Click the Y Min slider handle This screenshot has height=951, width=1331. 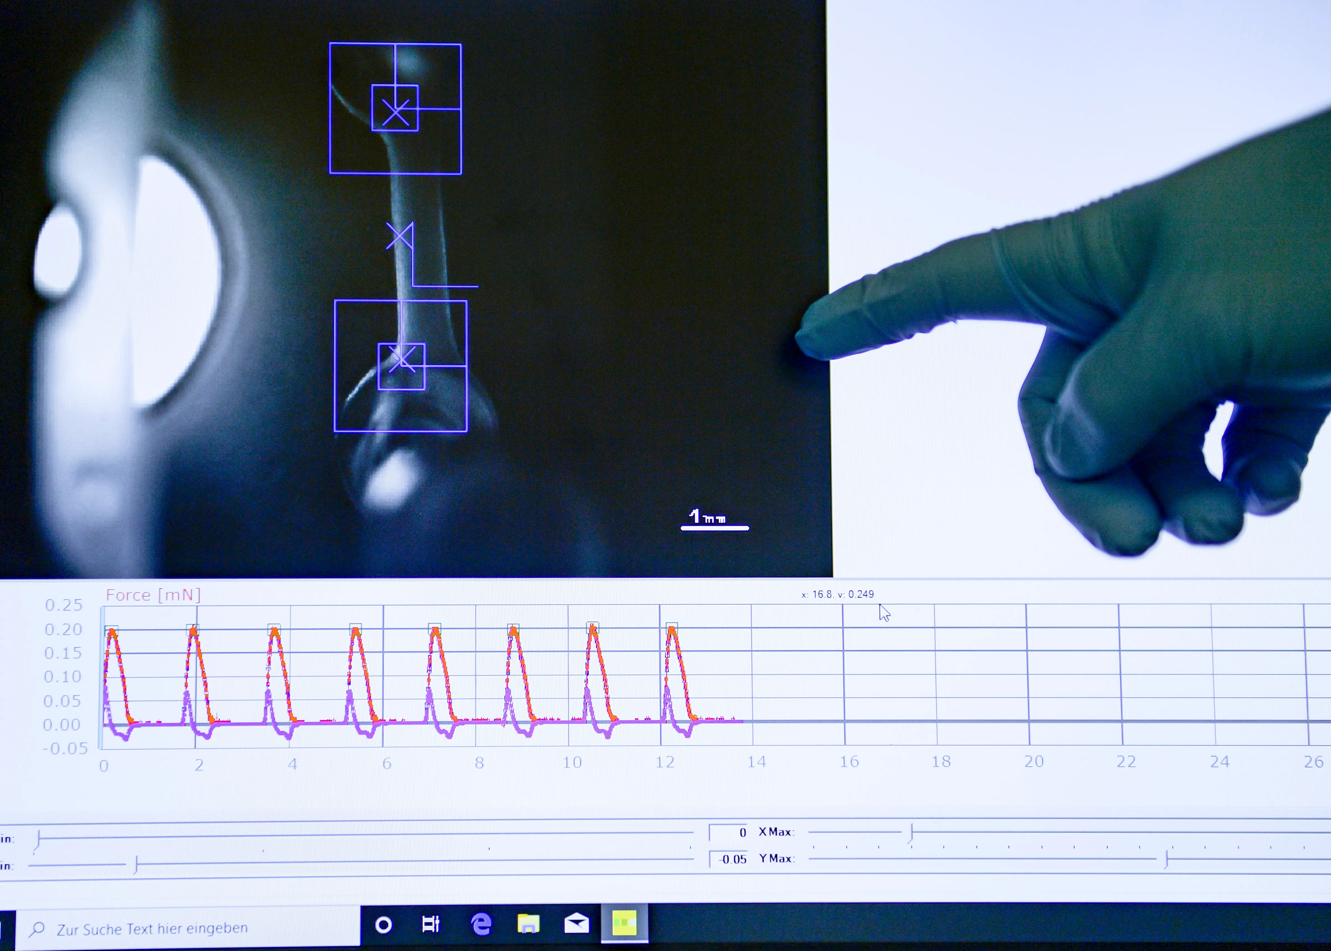click(x=136, y=865)
